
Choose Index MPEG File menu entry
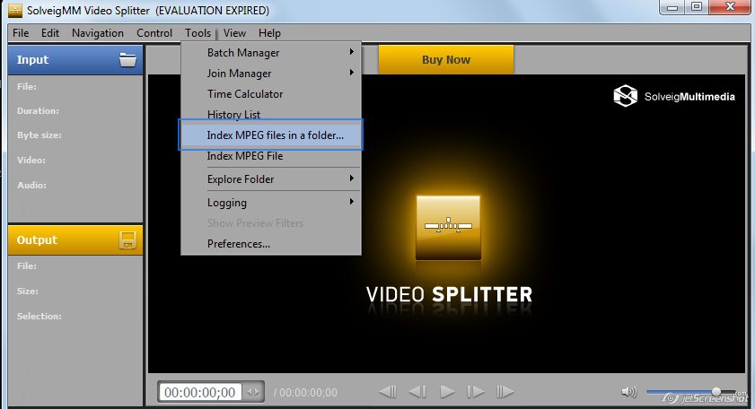[271, 156]
